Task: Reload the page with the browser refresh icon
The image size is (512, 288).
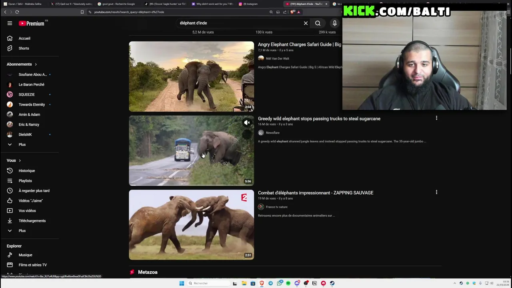Action: point(17,12)
